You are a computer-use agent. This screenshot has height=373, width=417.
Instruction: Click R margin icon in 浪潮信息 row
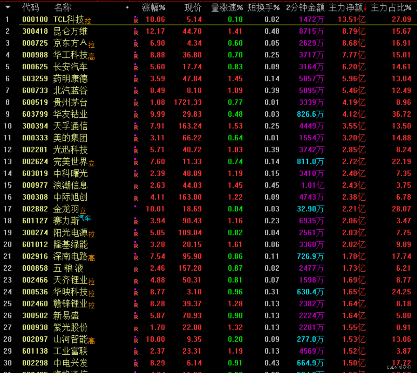pyautogui.click(x=136, y=187)
